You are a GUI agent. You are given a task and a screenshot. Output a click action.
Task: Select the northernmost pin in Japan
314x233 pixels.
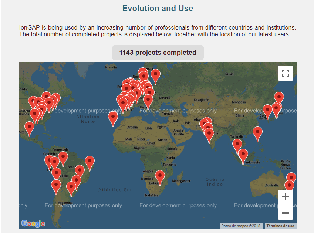coord(279,98)
